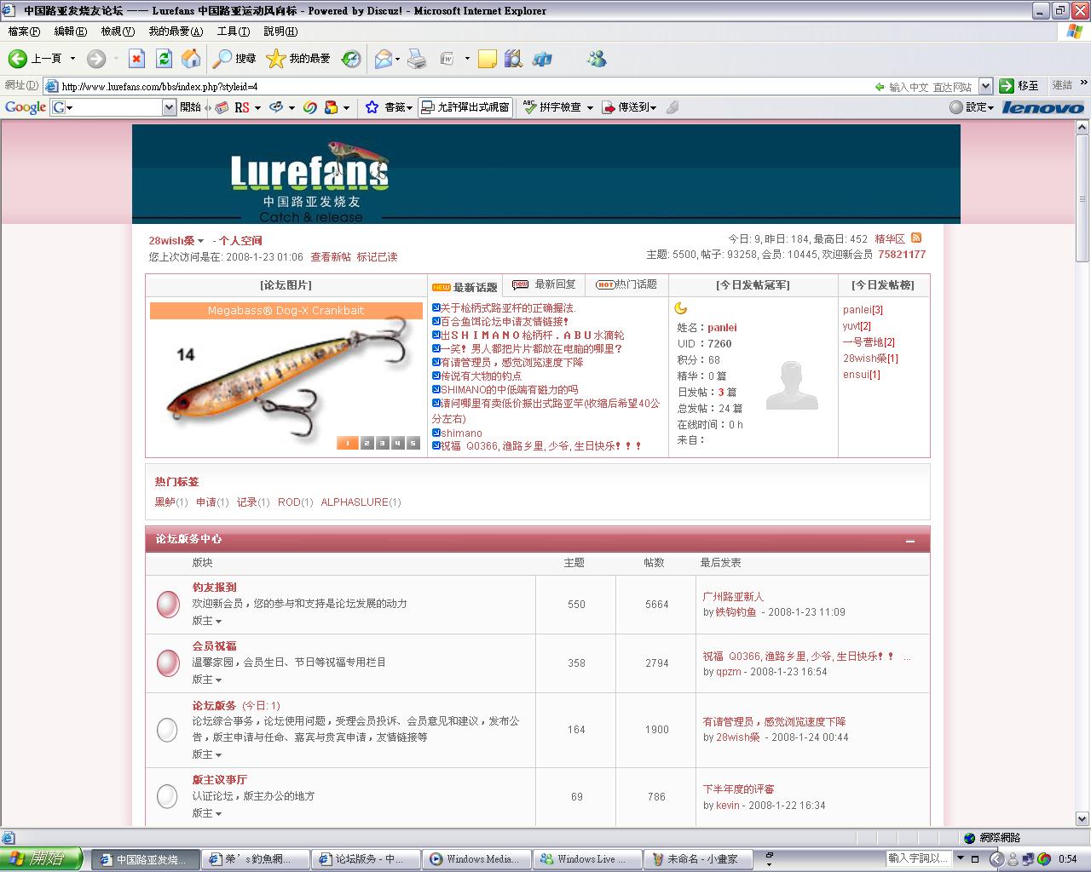Screen dimensions: 1091x872
Task: Expand 版主 list under 论坛服务
Action: coord(206,754)
